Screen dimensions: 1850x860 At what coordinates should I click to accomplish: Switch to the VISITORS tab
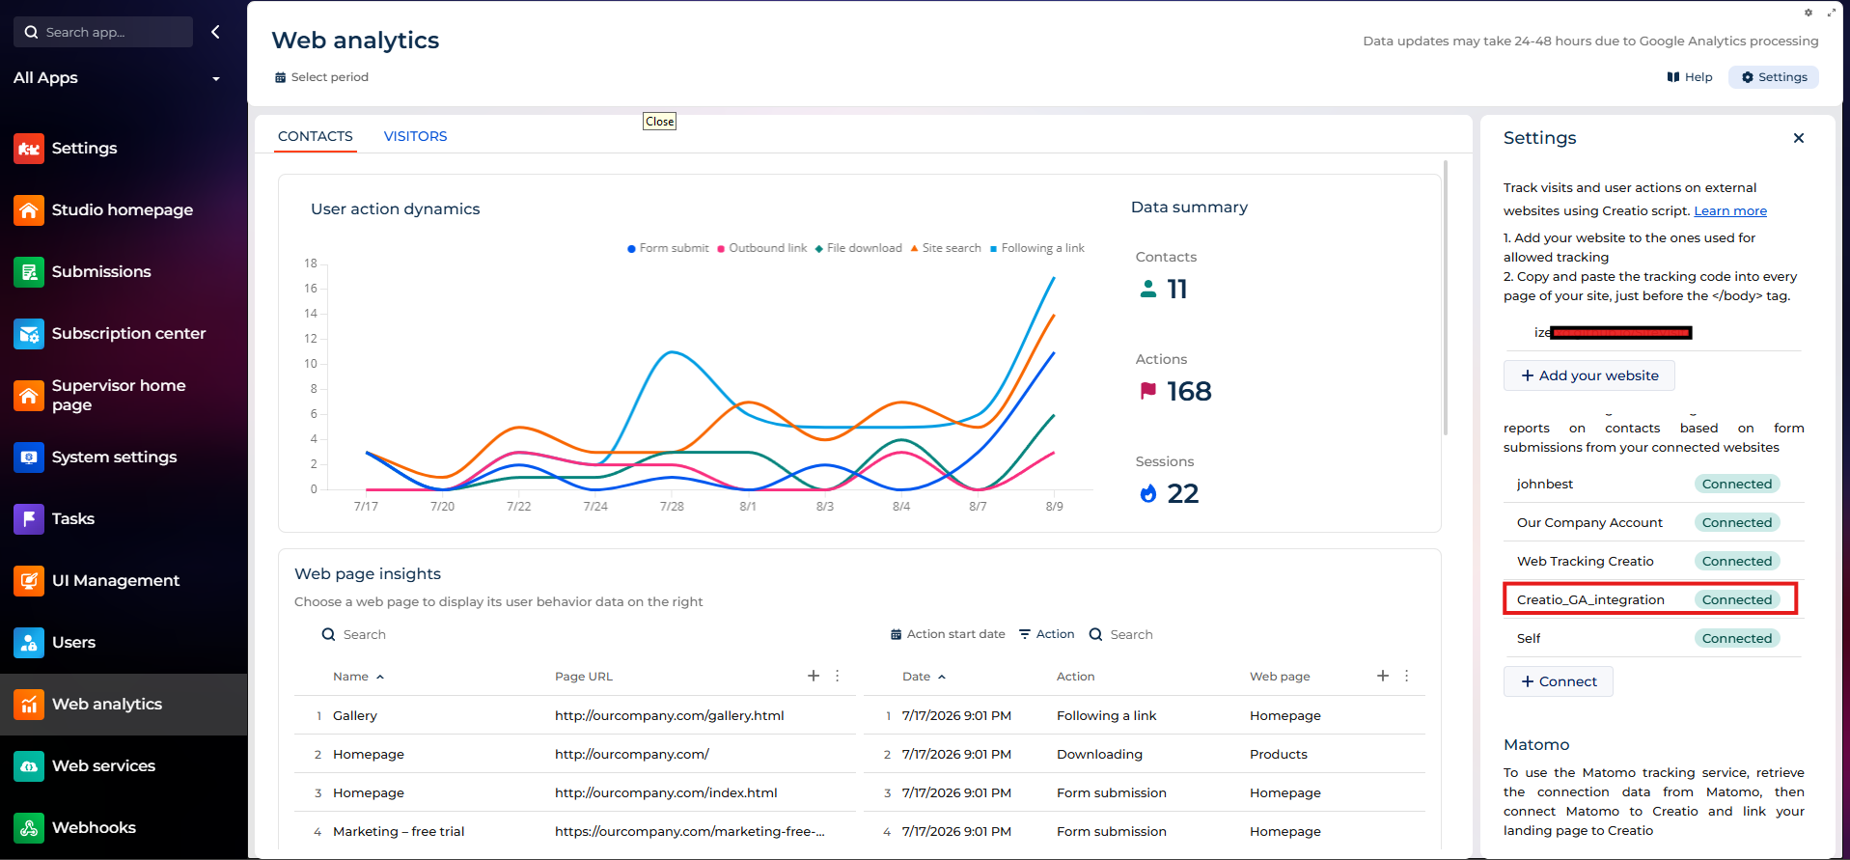pyautogui.click(x=415, y=136)
